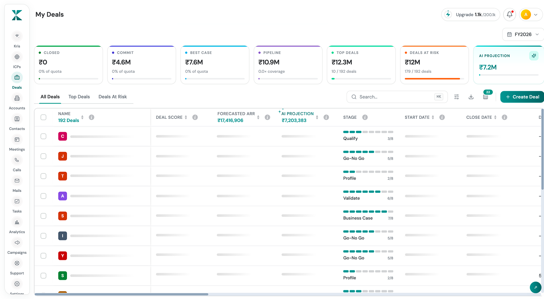Click the horizontal table scrollbar

tap(121, 294)
